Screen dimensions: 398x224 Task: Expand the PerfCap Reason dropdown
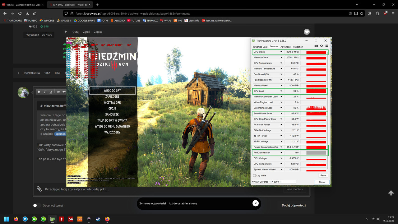[281, 153]
